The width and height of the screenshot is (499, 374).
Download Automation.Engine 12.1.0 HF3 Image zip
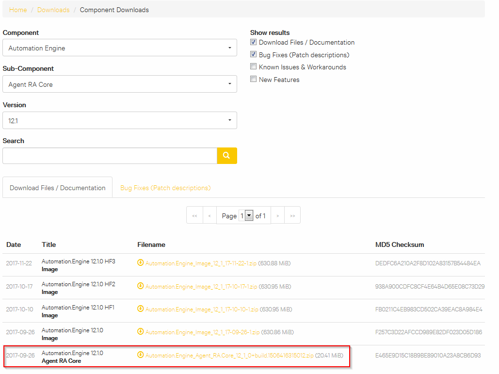[213, 262]
